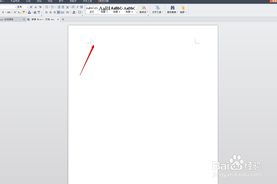
Task: Open the 视图 ribbon tab
Action: click(50, 1)
